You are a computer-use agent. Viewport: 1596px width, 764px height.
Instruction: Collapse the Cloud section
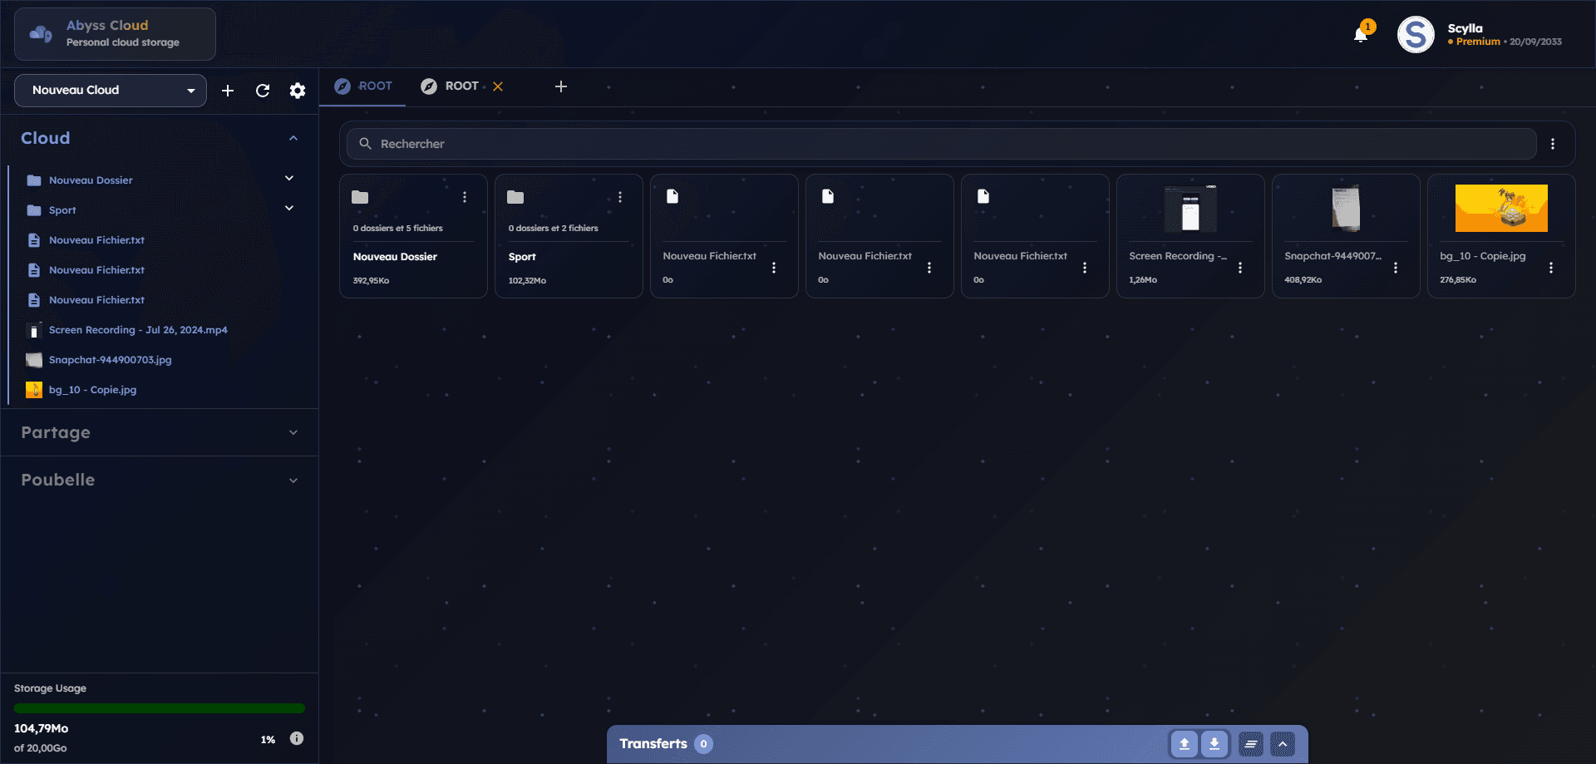point(293,138)
